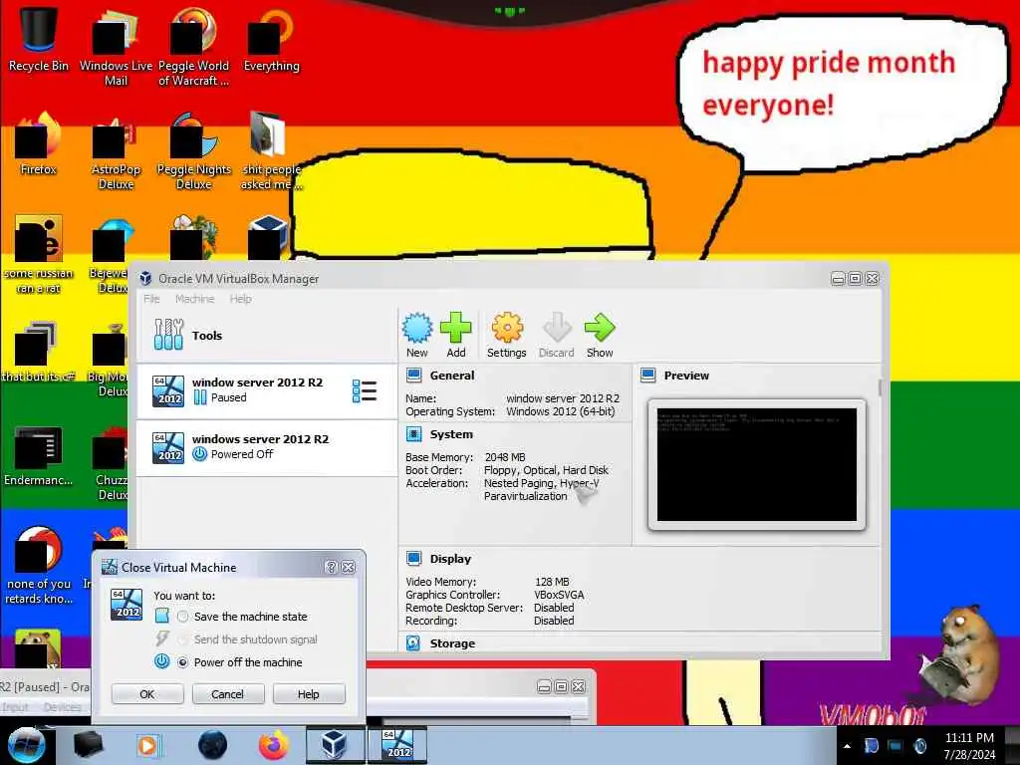Select powered off VM 'windows server 2012 R2'
The width and height of the screenshot is (1020, 765).
(267, 447)
